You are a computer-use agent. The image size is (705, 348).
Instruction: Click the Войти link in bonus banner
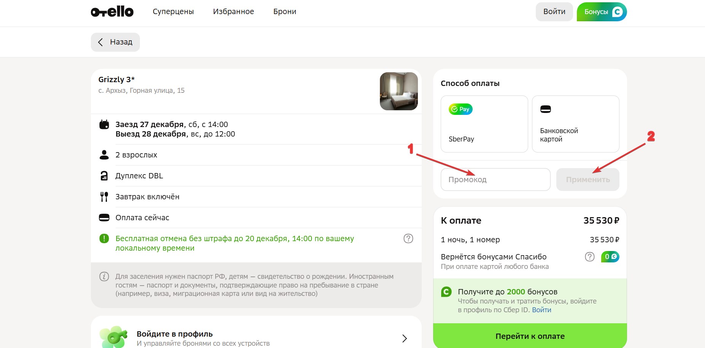[541, 310]
